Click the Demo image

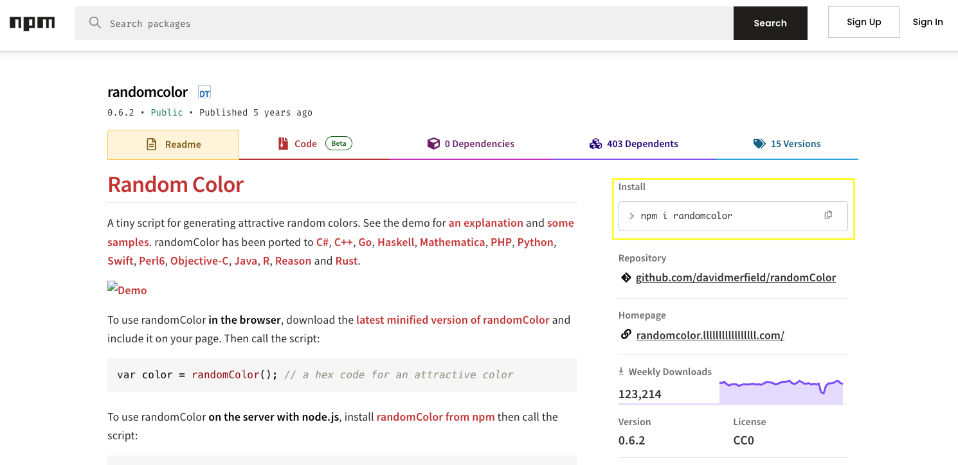(x=127, y=290)
